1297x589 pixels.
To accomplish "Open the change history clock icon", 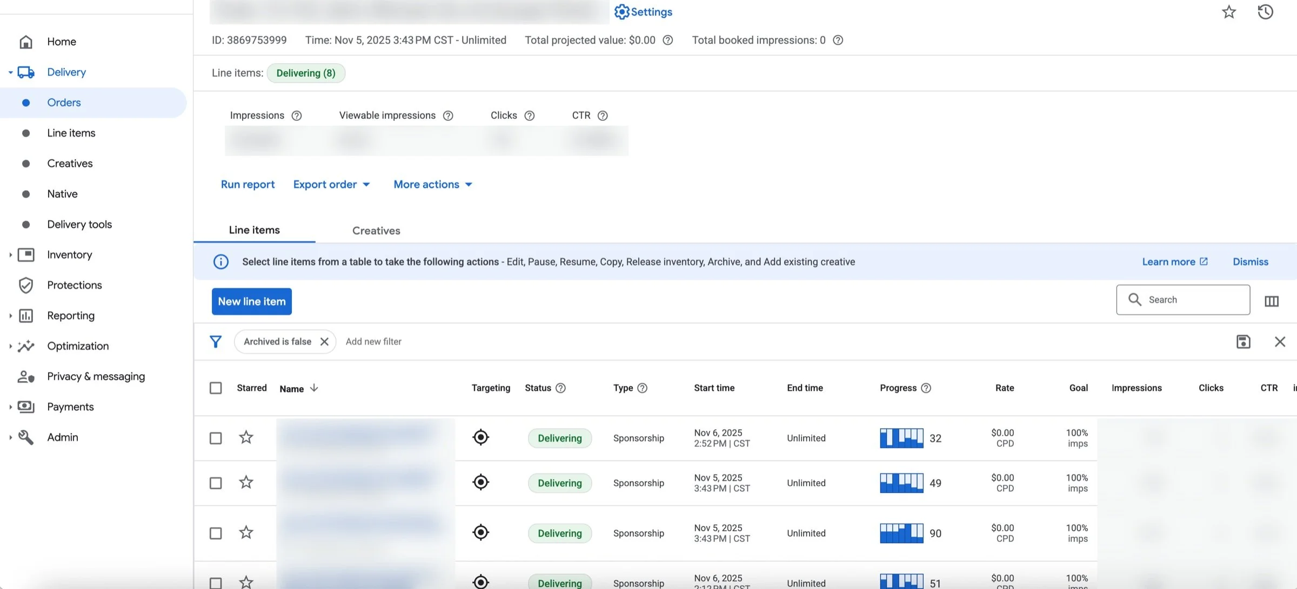I will (1265, 12).
